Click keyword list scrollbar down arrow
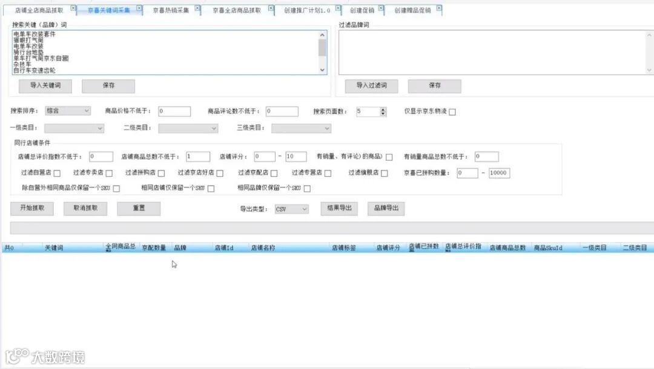654x369 pixels. (322, 70)
